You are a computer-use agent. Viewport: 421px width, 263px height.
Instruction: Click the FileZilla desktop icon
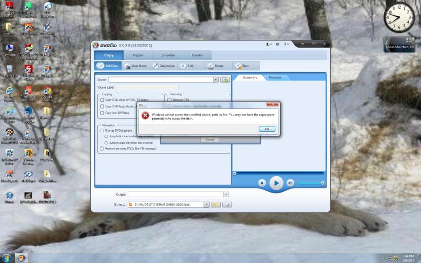click(28, 72)
